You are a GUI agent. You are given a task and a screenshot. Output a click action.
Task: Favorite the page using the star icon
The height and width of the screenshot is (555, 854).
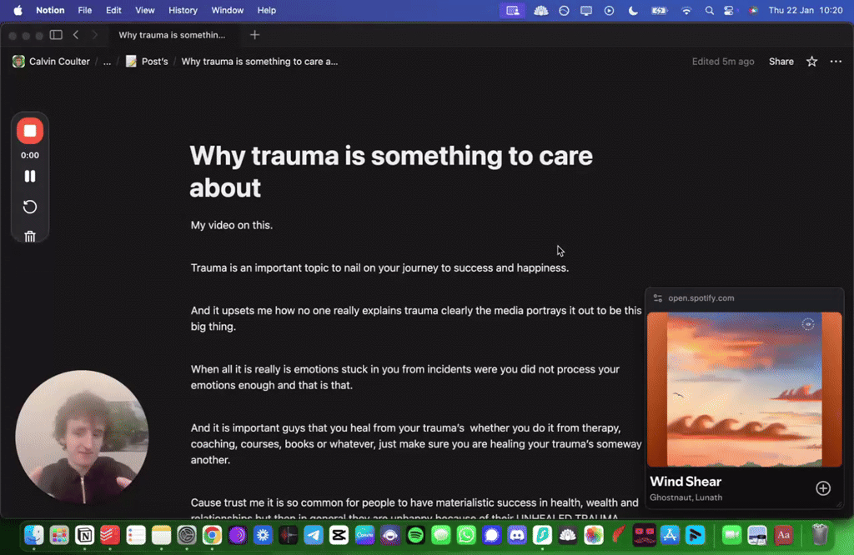click(811, 61)
